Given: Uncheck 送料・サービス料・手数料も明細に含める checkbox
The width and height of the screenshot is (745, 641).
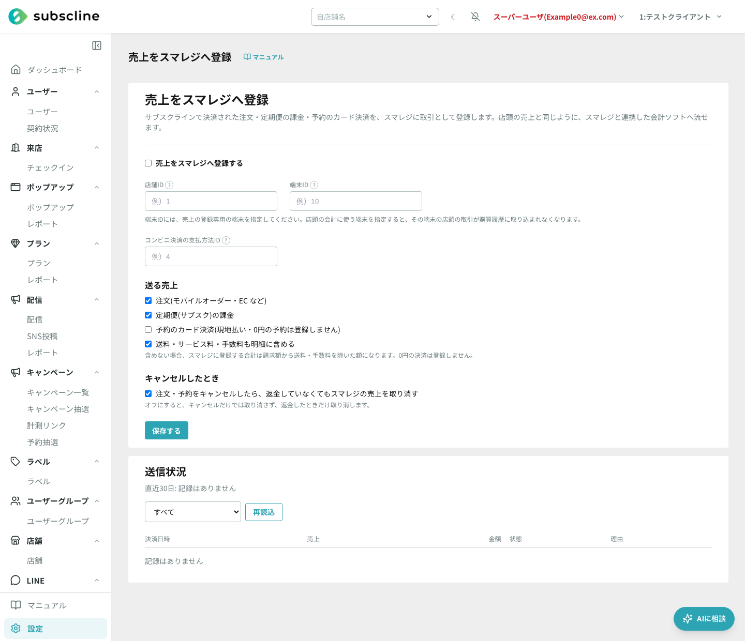Looking at the screenshot, I should tap(148, 344).
